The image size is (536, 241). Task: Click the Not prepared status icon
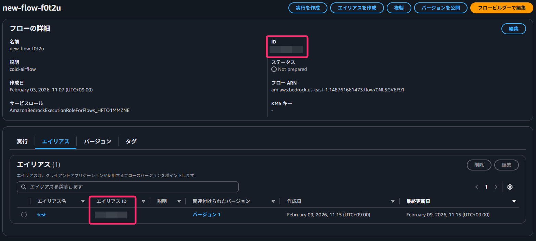(x=274, y=69)
